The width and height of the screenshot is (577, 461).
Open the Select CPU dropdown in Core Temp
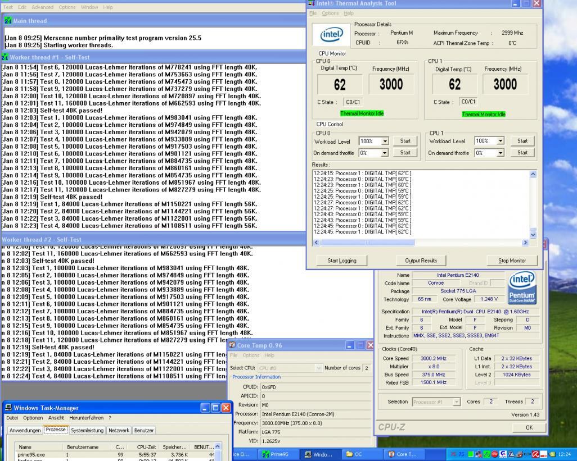(318, 368)
